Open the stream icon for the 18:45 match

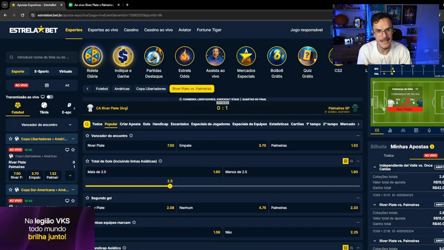coord(67,150)
